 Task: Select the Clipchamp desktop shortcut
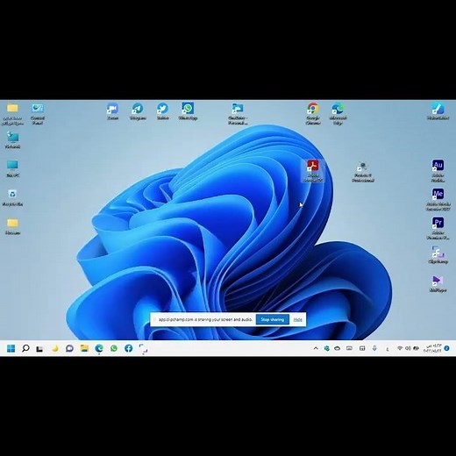pyautogui.click(x=438, y=254)
